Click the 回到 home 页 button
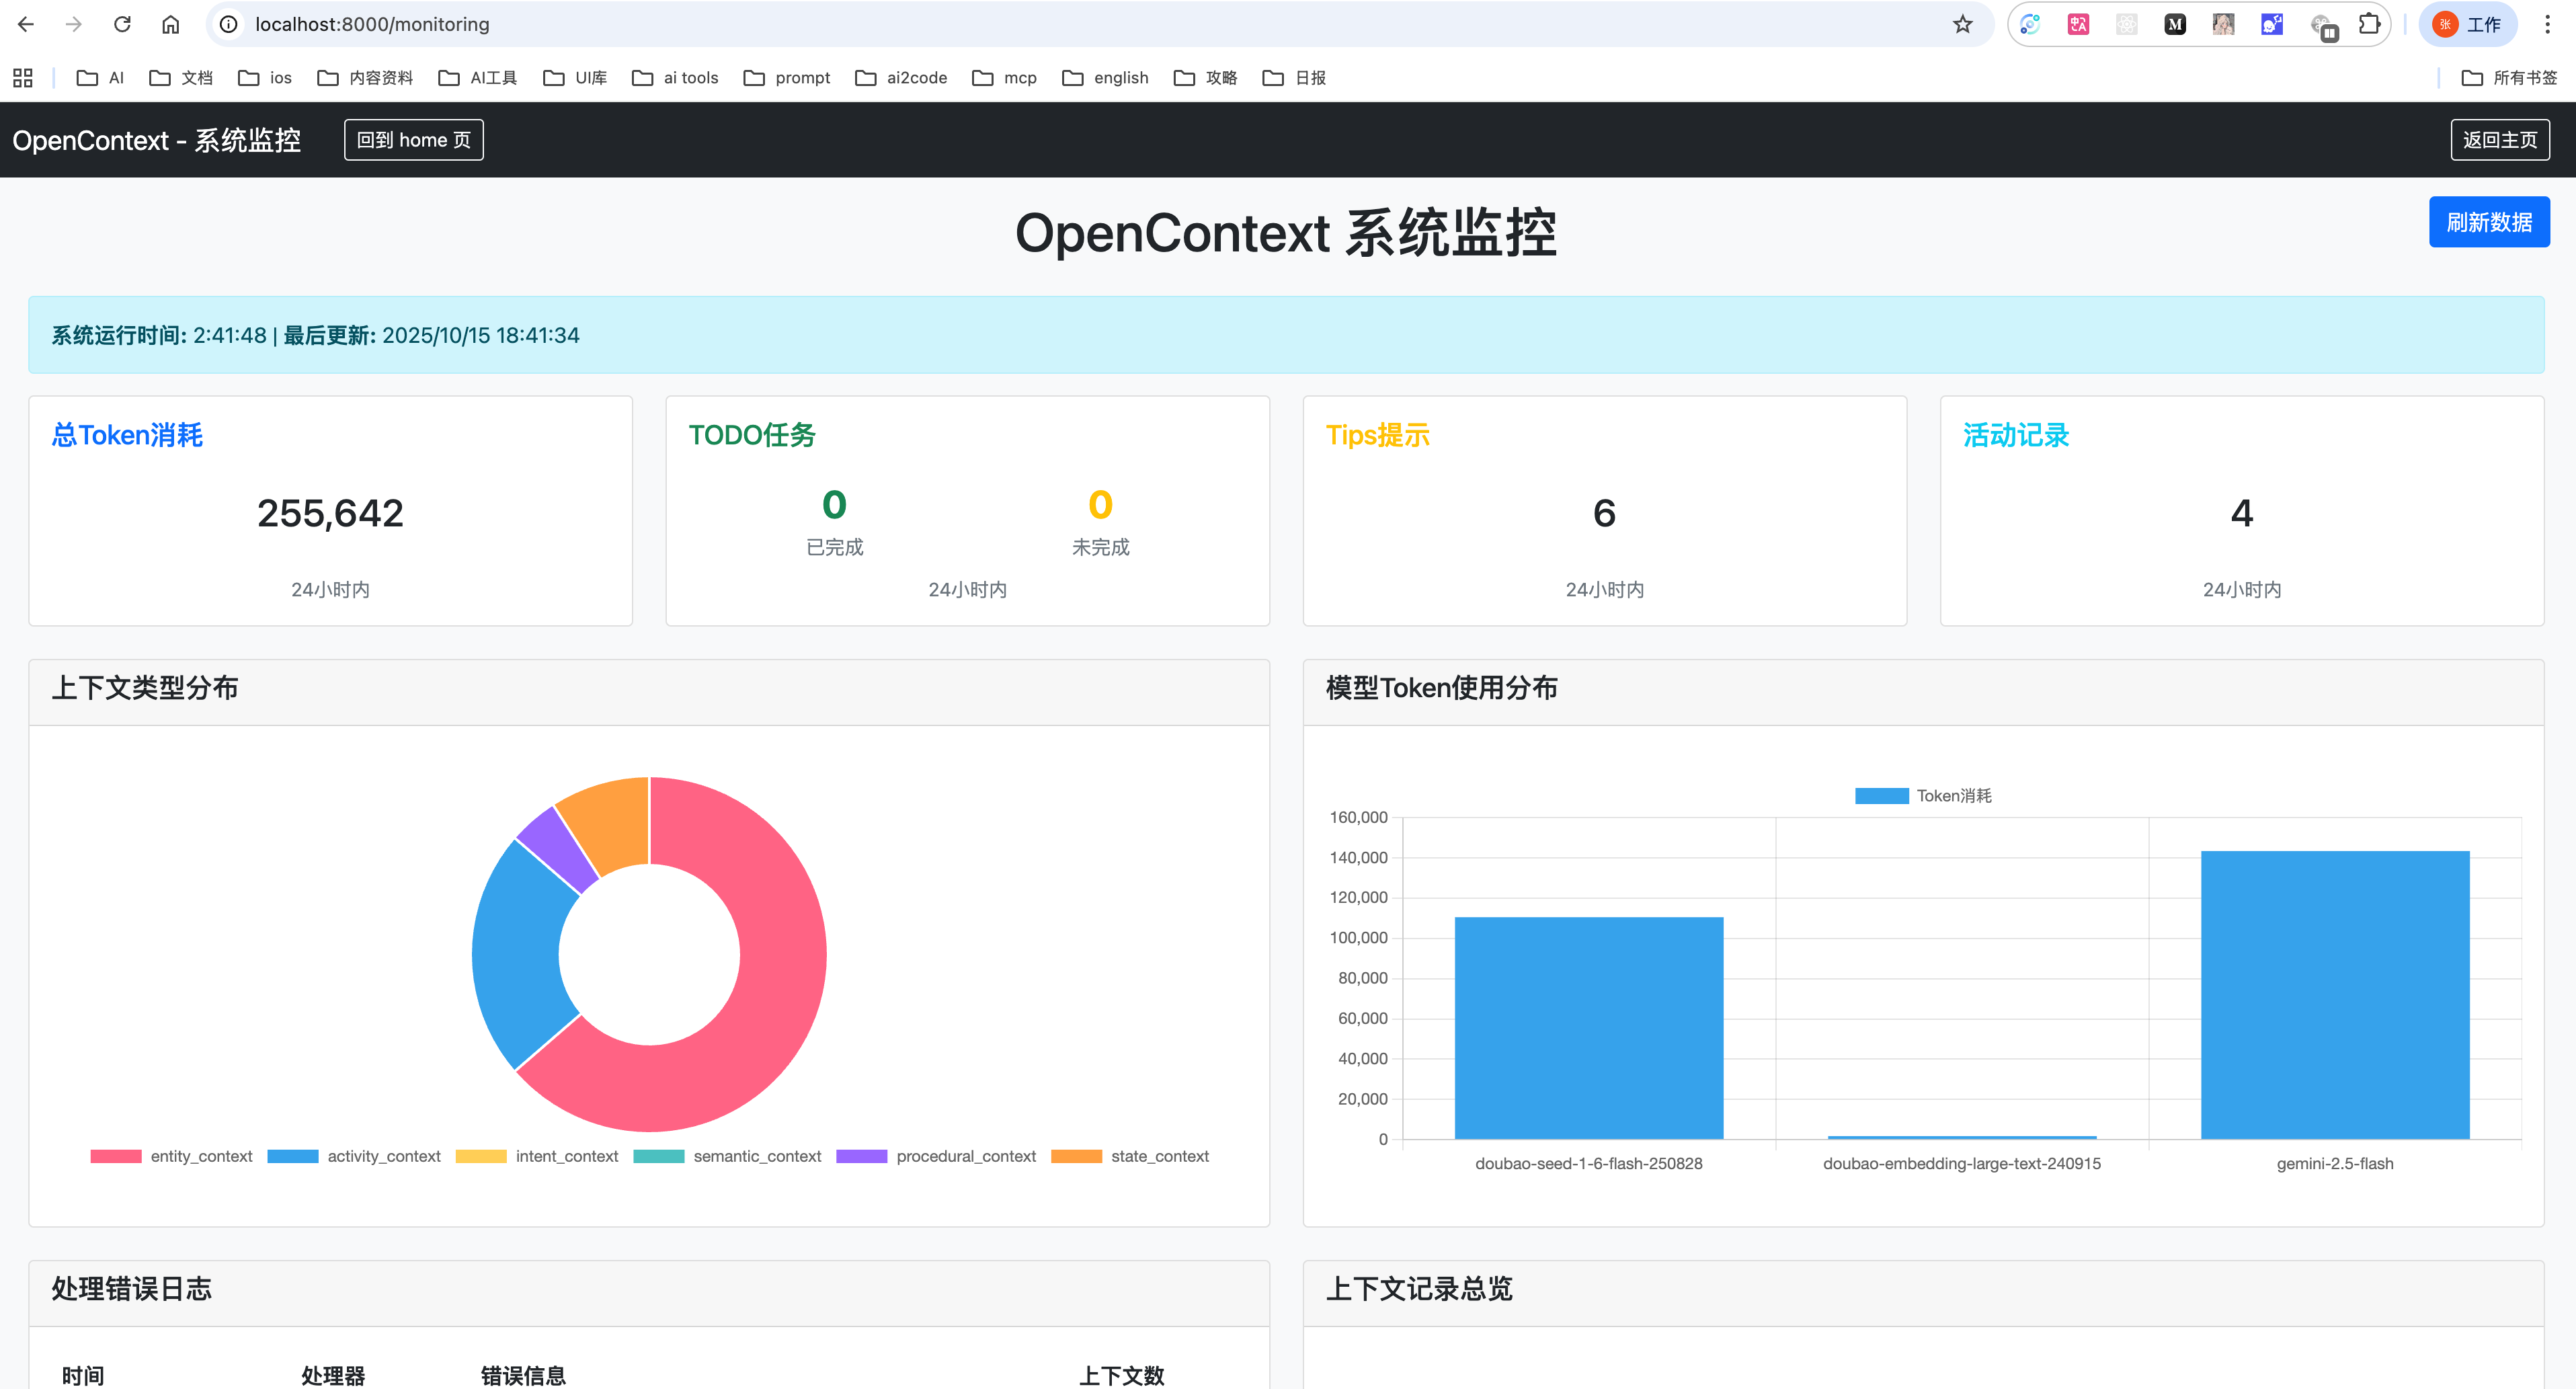 click(x=413, y=140)
